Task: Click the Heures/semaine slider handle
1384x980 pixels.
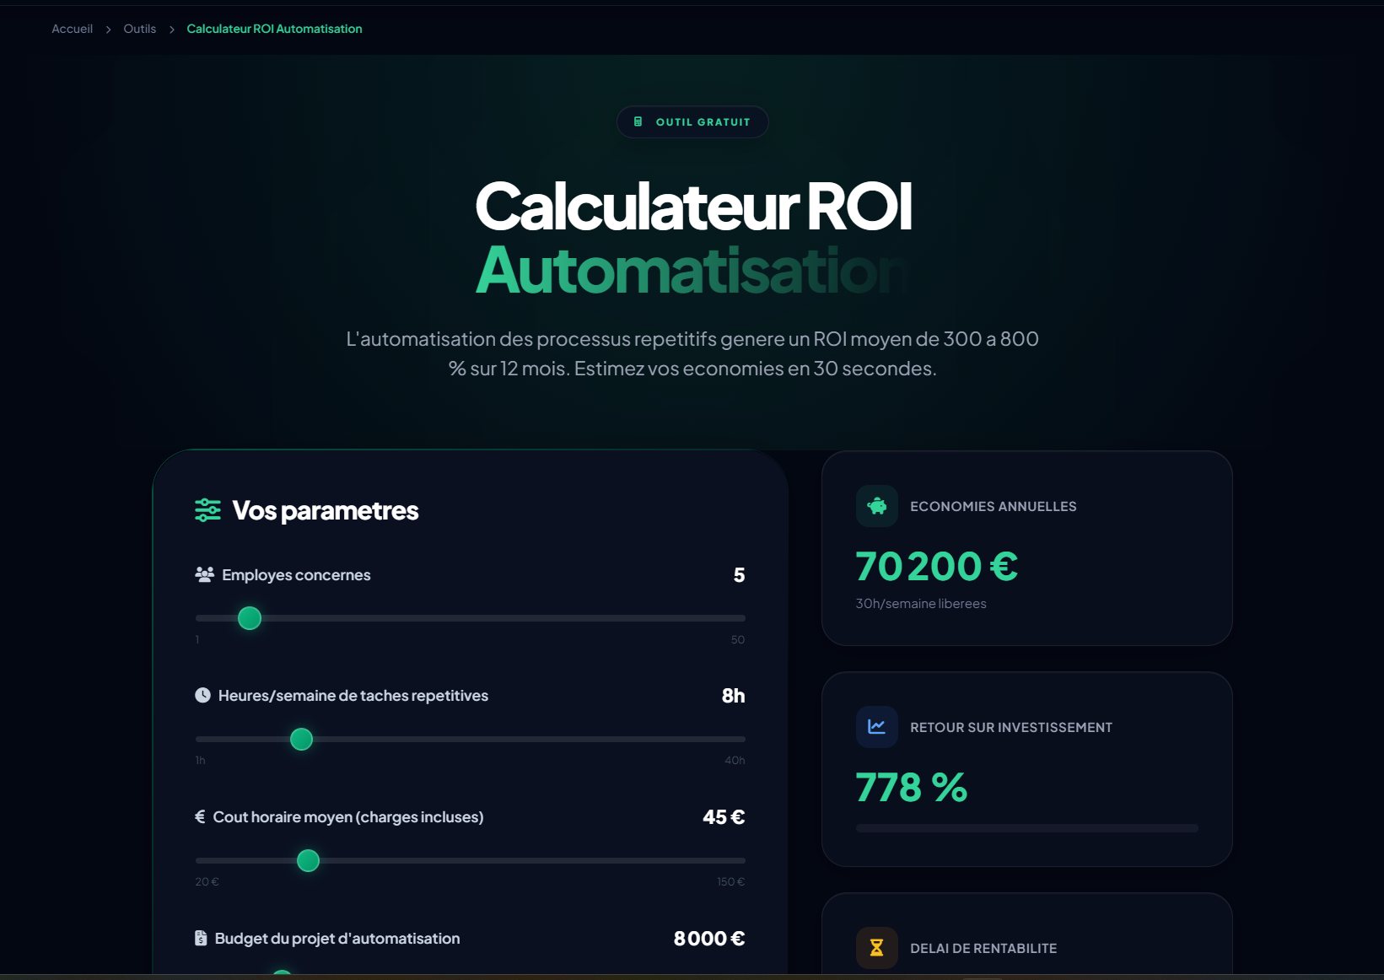Action: tap(301, 739)
